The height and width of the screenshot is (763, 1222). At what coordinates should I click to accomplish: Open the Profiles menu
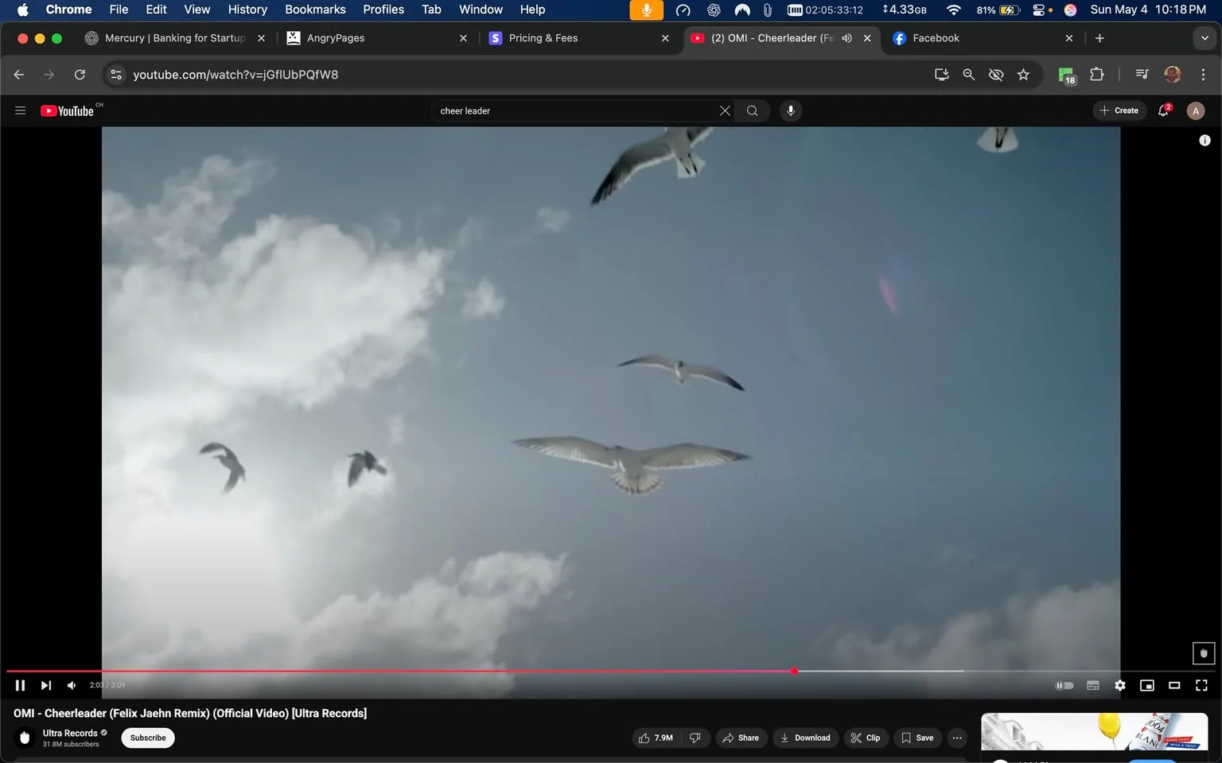(x=383, y=10)
